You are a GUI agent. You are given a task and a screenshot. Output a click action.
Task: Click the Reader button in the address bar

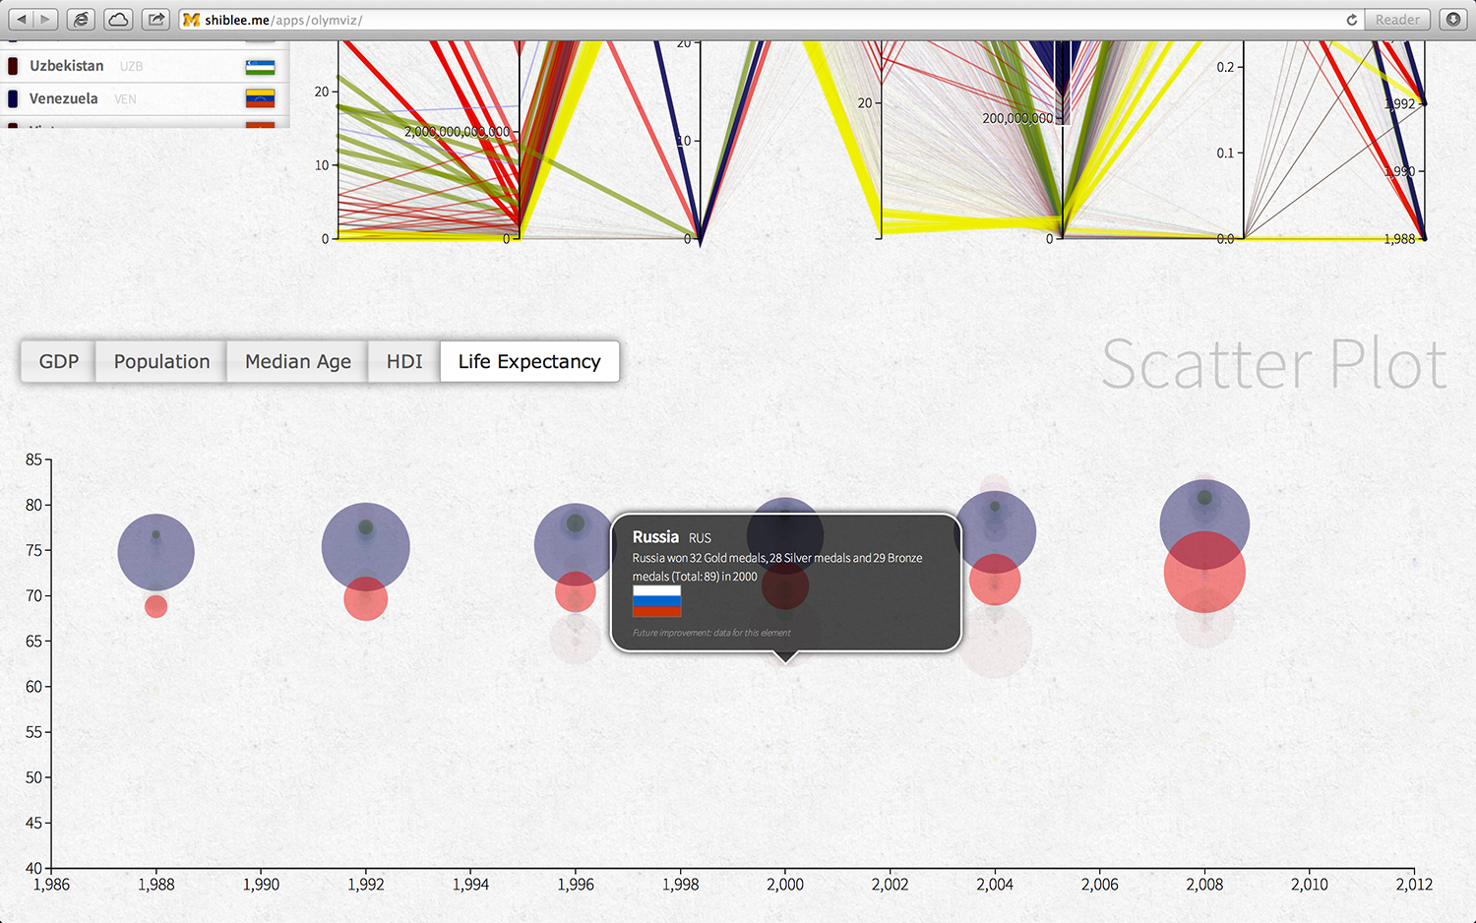click(x=1396, y=19)
